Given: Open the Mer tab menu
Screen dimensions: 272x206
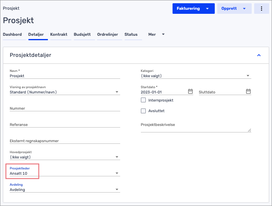Looking at the screenshot, I should (x=156, y=35).
